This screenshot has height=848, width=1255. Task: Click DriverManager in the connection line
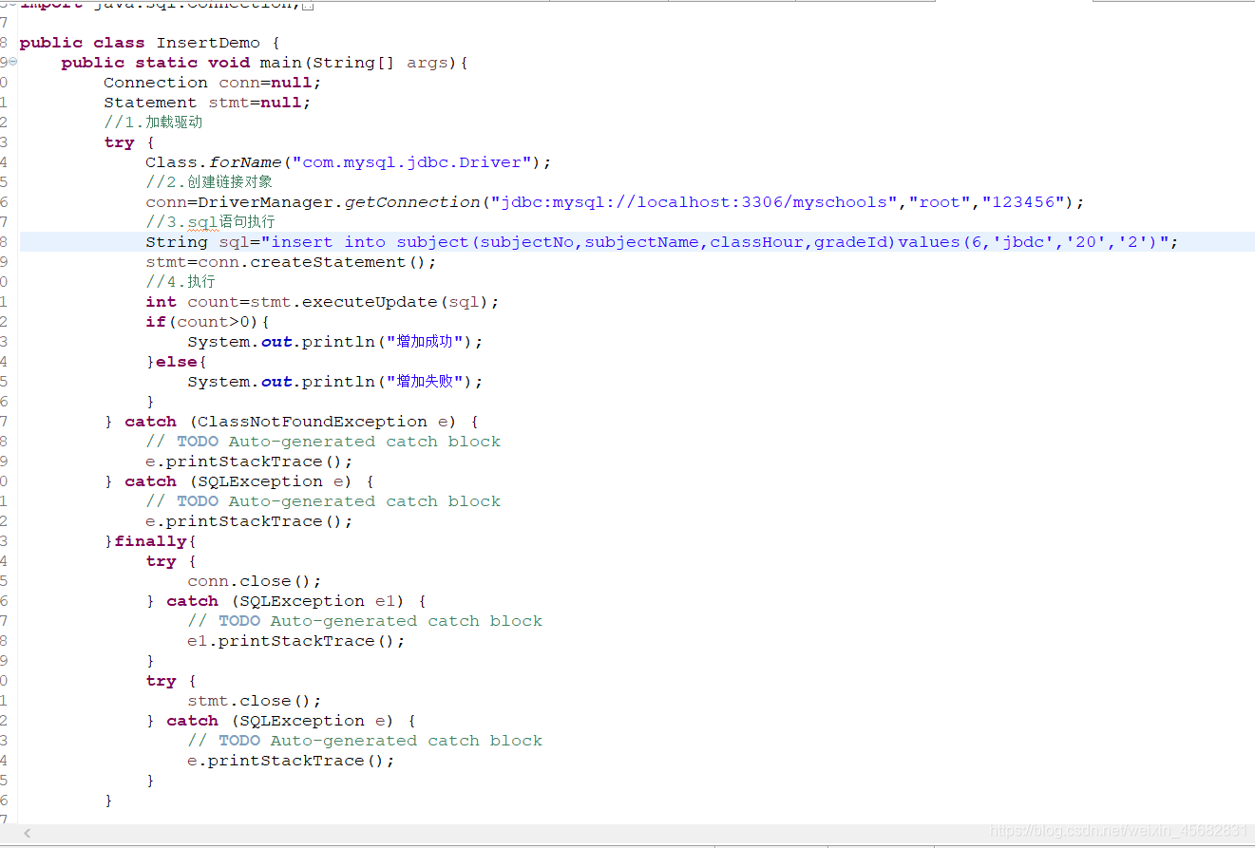(265, 202)
